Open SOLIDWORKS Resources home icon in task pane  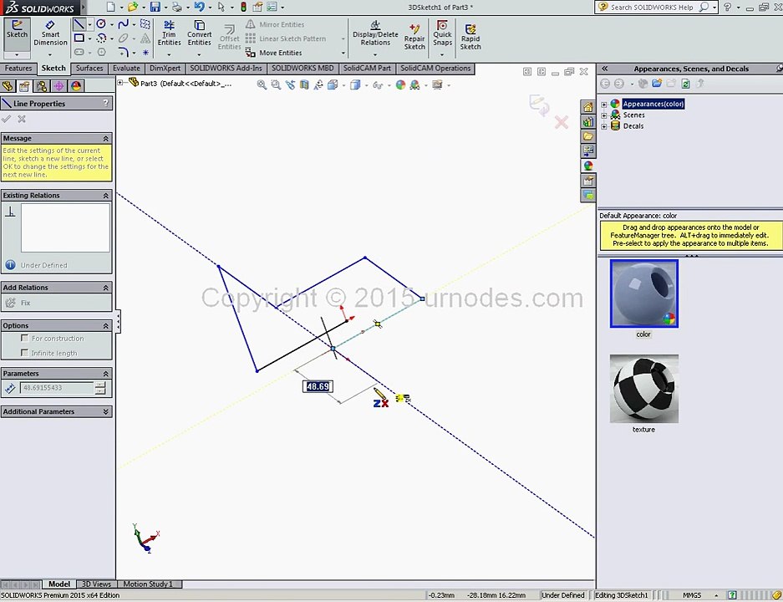tap(588, 107)
